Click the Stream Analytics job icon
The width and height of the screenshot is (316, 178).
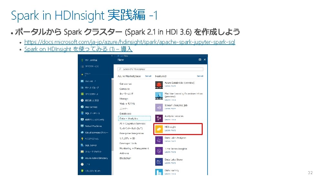[159, 108]
